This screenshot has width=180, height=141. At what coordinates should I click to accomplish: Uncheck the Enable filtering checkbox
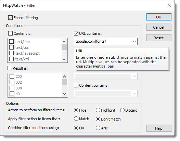point(11,18)
